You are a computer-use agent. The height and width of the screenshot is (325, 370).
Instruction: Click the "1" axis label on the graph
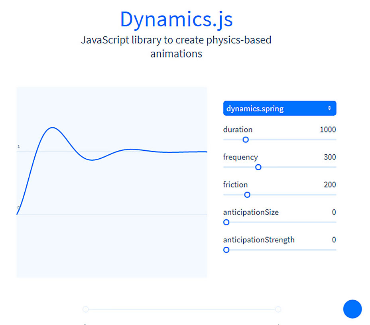click(19, 147)
